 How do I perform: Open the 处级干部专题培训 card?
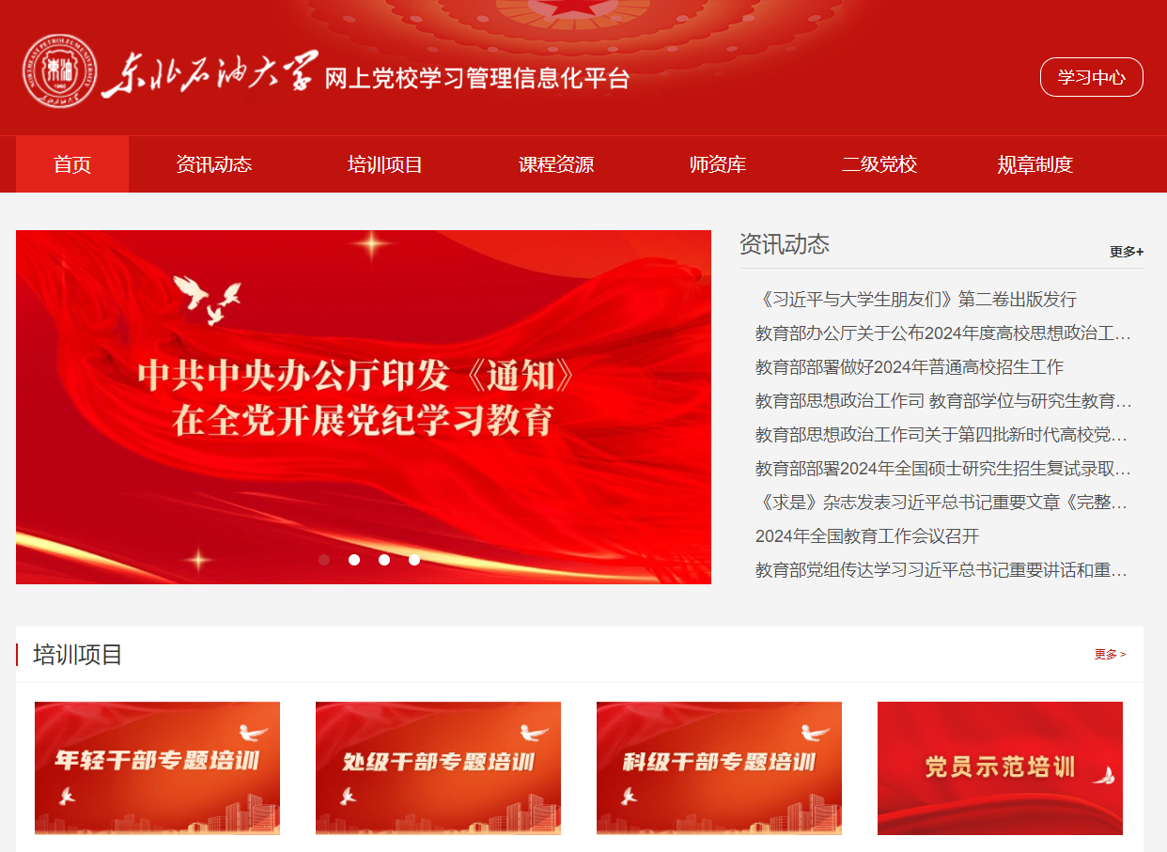point(438,768)
